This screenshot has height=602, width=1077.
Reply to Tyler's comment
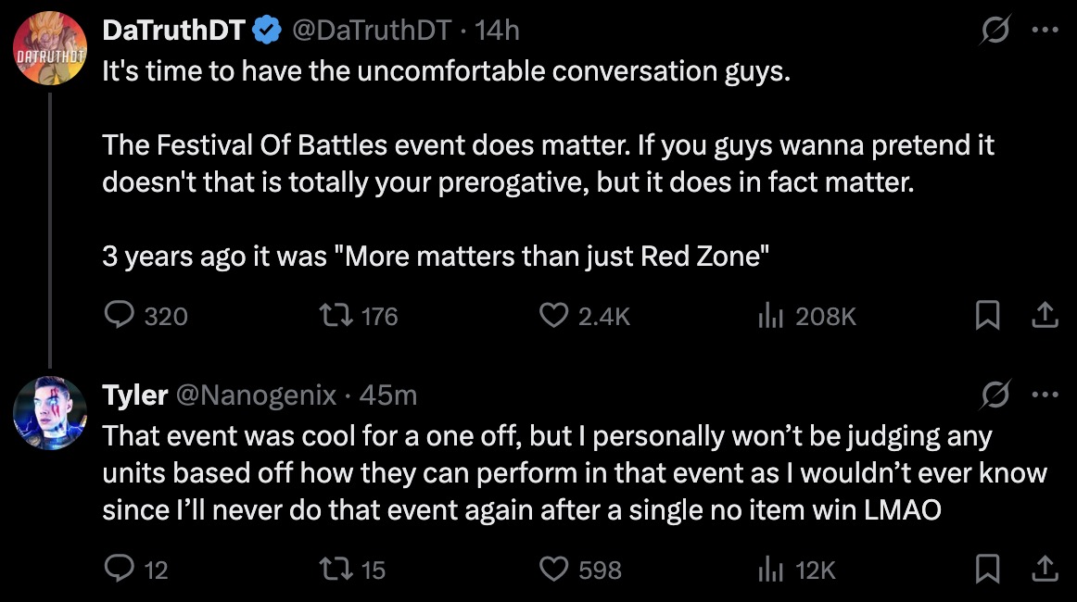click(x=120, y=569)
